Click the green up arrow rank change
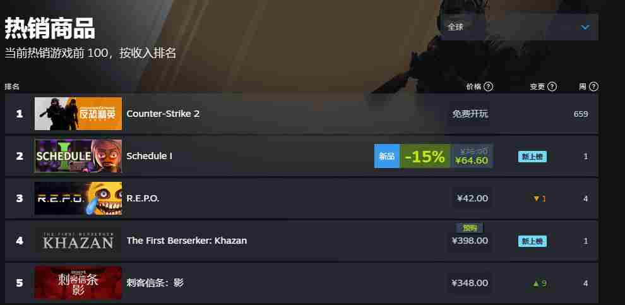 coord(536,284)
